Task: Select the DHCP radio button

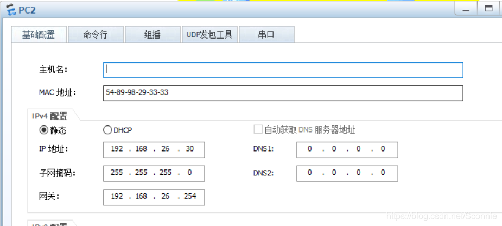Action: pyautogui.click(x=107, y=130)
